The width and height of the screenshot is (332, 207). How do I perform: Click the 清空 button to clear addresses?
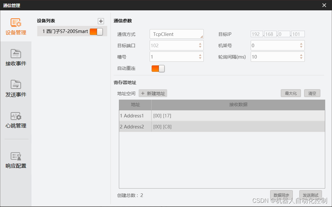(x=312, y=93)
